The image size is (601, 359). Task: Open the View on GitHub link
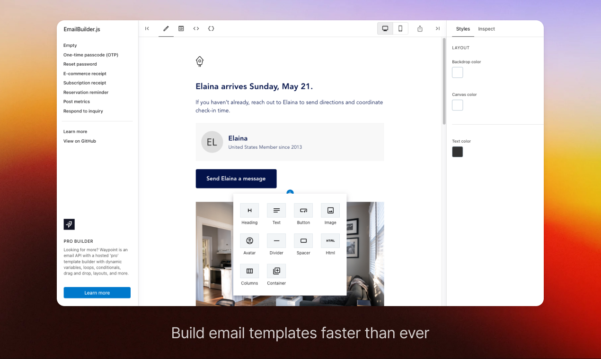(x=80, y=141)
